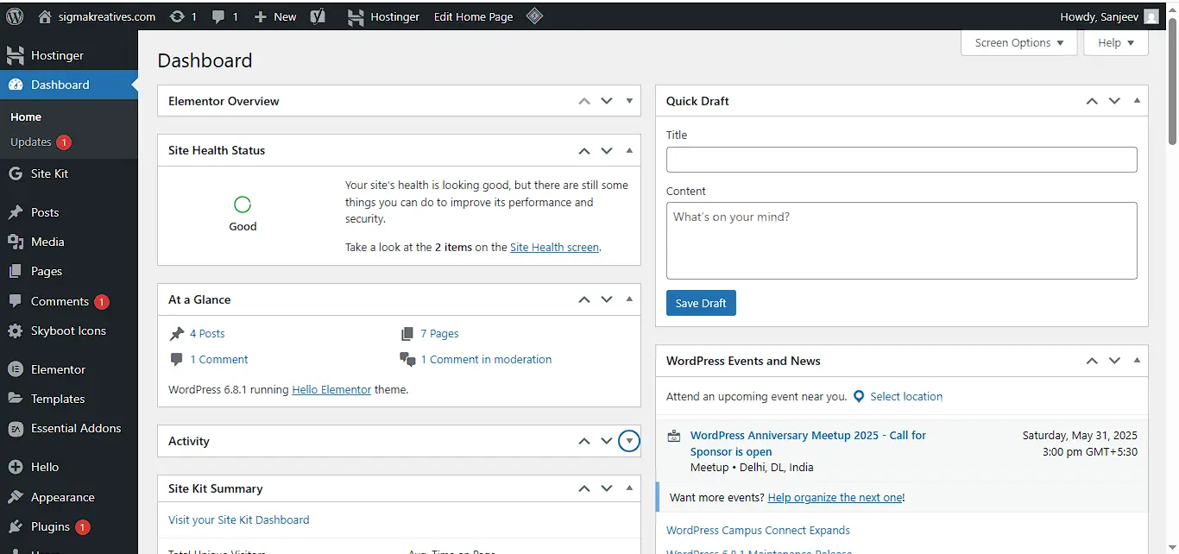Open Hostinger in the sidebar

pos(69,55)
